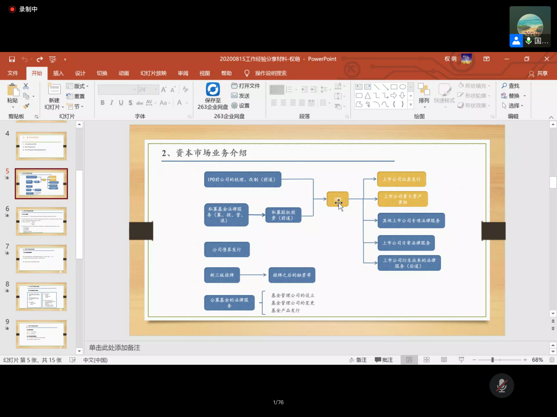Start slideshow from status bar icon
The width and height of the screenshot is (557, 417).
(461, 360)
